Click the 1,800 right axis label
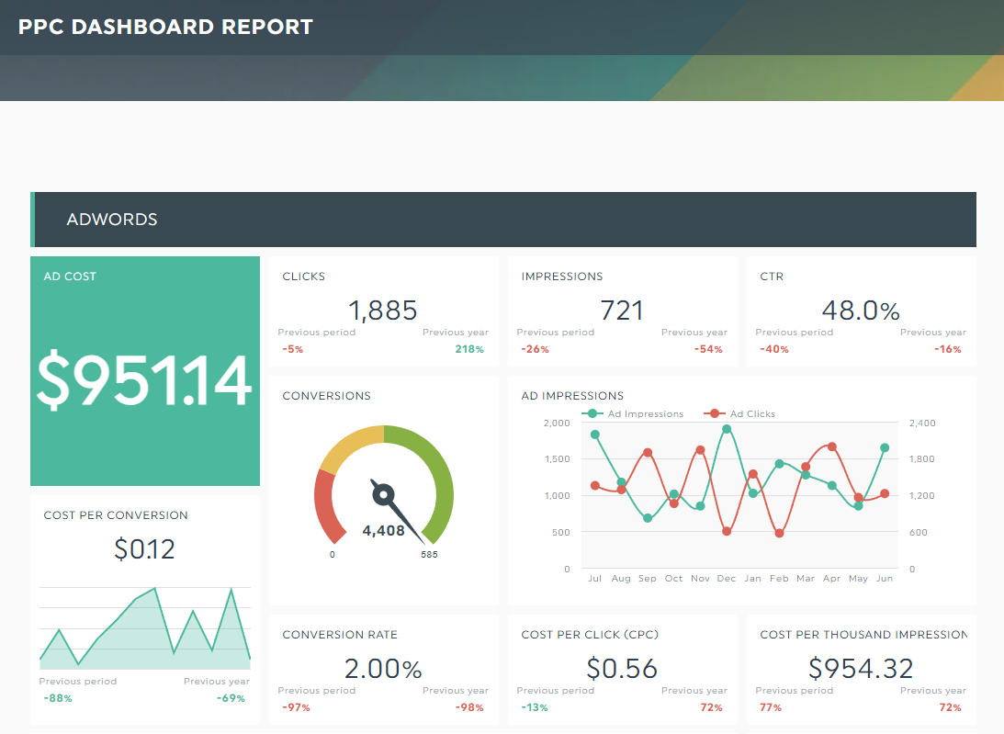The image size is (1004, 734). click(x=922, y=458)
